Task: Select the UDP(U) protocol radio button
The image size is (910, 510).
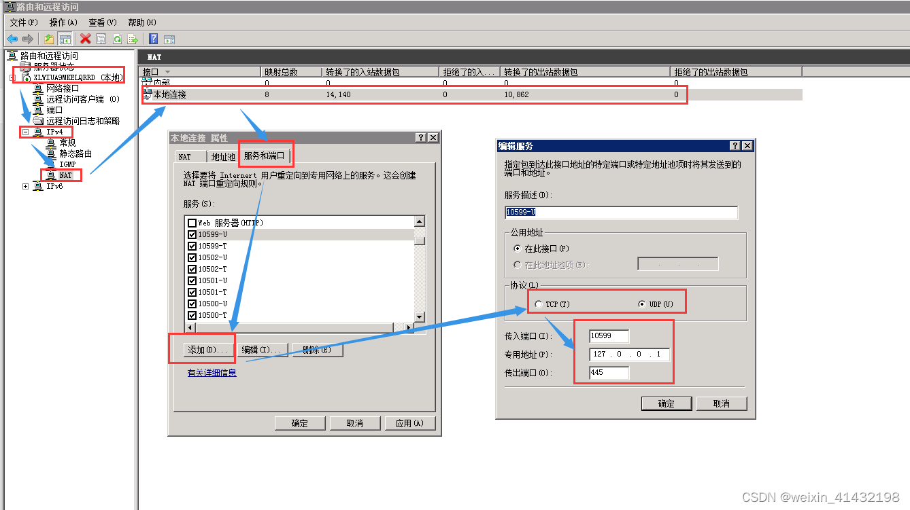Action: click(x=642, y=304)
